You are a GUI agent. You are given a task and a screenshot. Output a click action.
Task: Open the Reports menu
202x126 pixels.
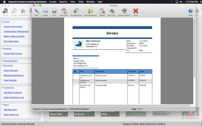(x=63, y=2)
